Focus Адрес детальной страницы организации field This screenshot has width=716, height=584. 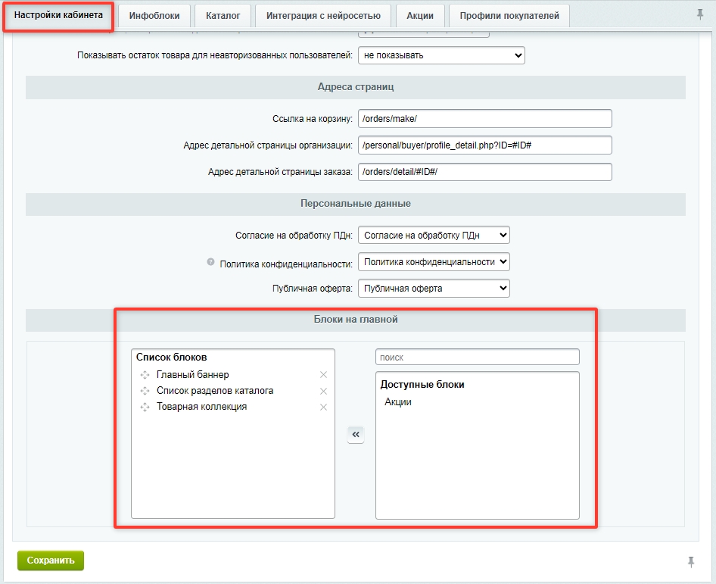pos(485,145)
